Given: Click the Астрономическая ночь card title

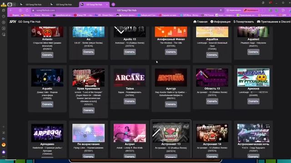Looking at the screenshot, I should 253,144.
